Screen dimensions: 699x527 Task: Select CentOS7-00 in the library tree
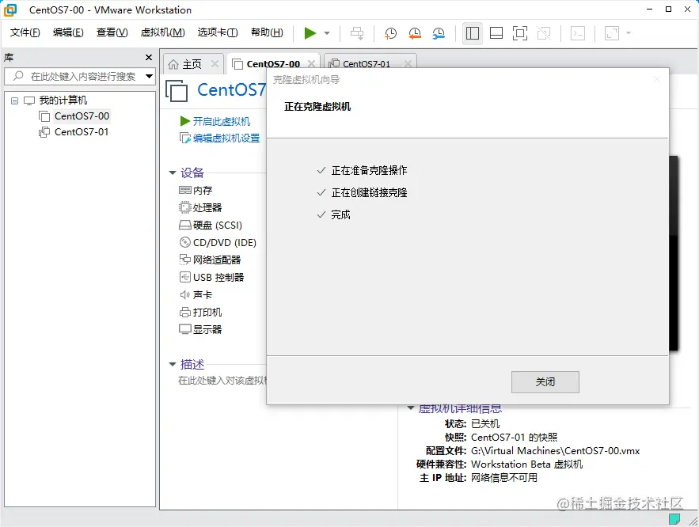click(82, 116)
